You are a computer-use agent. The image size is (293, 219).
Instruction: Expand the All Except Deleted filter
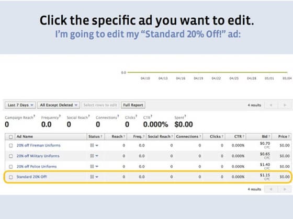point(59,105)
